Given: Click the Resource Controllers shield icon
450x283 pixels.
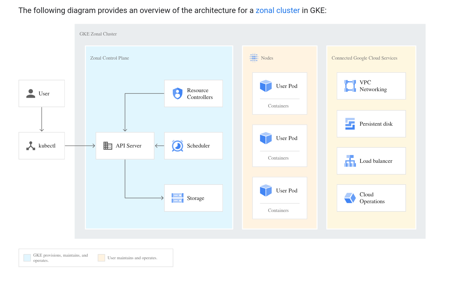Looking at the screenshot, I should tap(177, 93).
